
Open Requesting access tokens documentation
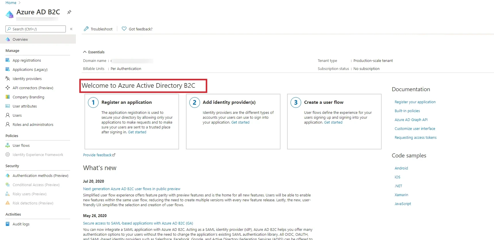click(416, 137)
